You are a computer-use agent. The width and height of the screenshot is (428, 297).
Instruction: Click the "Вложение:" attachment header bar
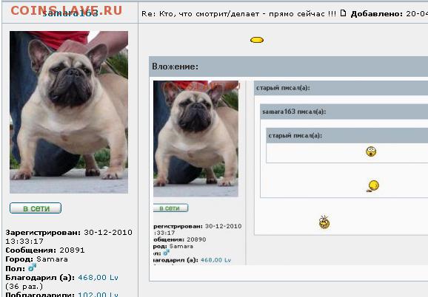(289, 66)
